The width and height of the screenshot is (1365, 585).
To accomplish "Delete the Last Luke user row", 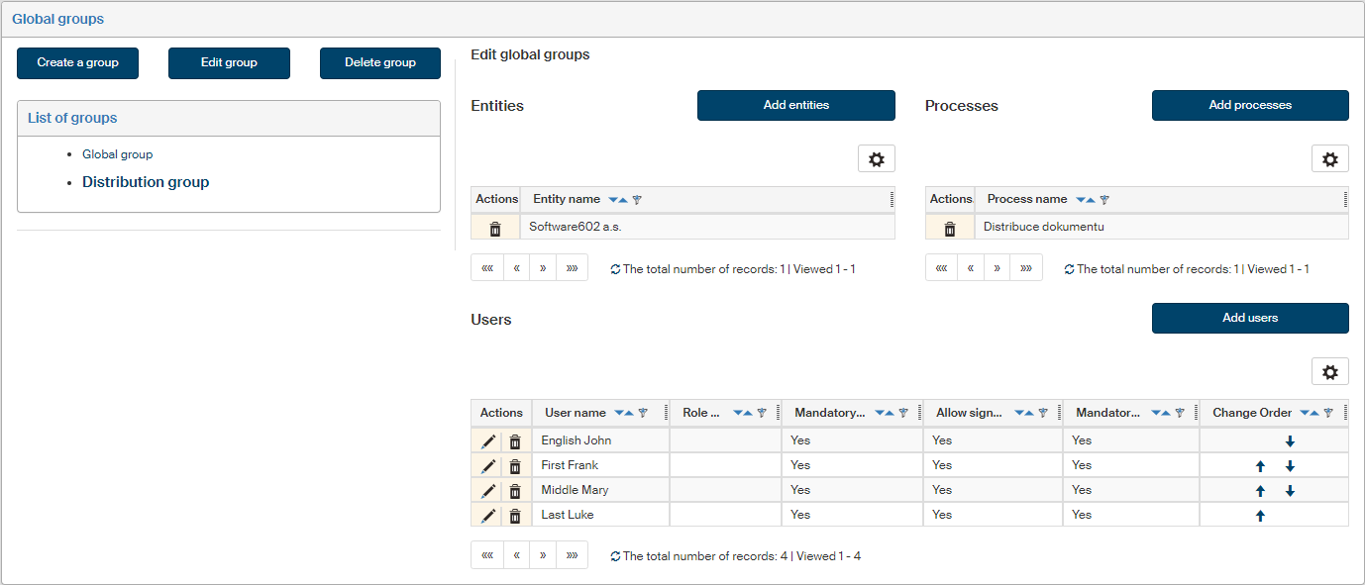I will (515, 516).
